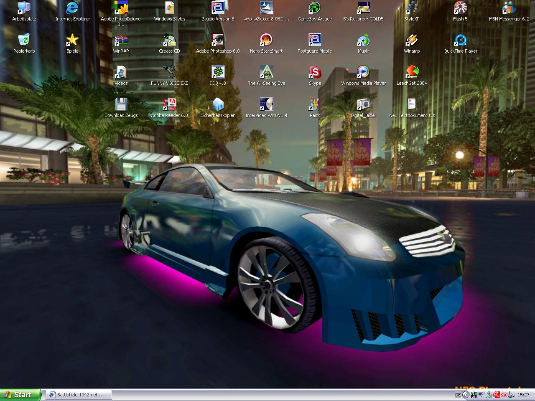Viewport: 535px width, 401px height.
Task: Select the Papierkorb recycle bin
Action: coord(24,43)
